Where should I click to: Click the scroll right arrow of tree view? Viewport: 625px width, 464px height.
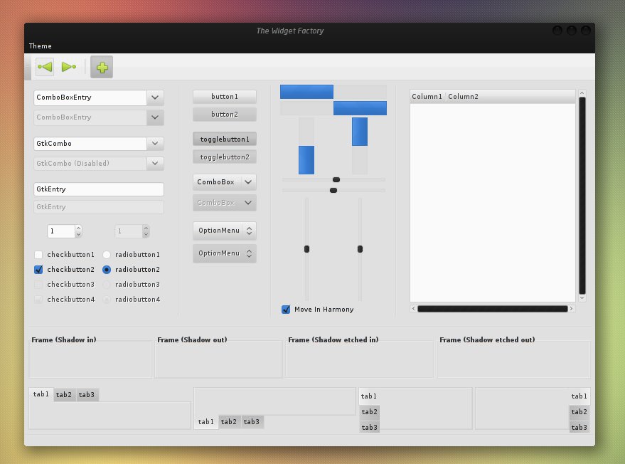571,309
